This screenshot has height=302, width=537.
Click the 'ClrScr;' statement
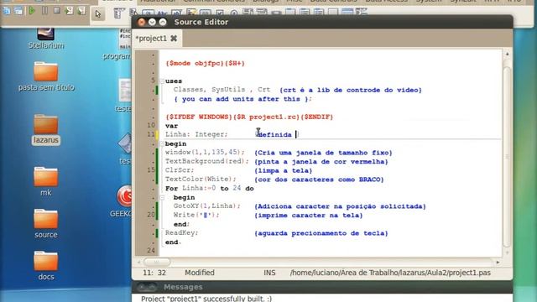point(180,170)
